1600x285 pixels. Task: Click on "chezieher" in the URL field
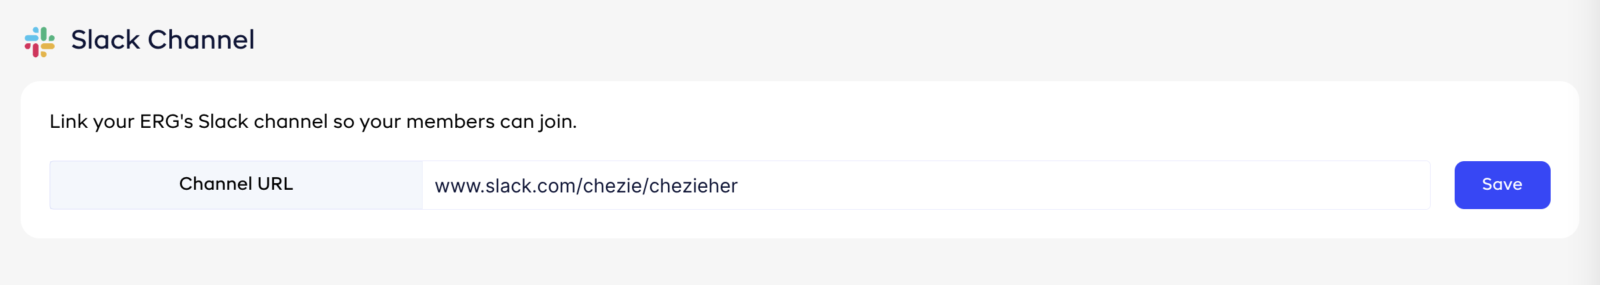pos(693,186)
